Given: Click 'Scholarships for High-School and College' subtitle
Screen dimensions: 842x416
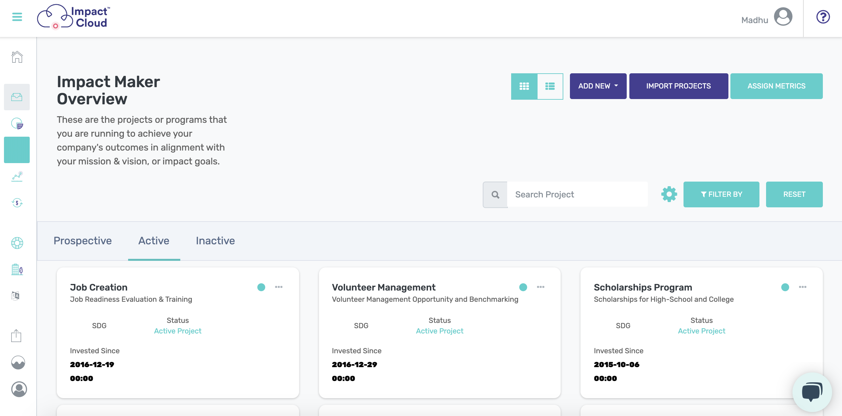Looking at the screenshot, I should pos(664,299).
